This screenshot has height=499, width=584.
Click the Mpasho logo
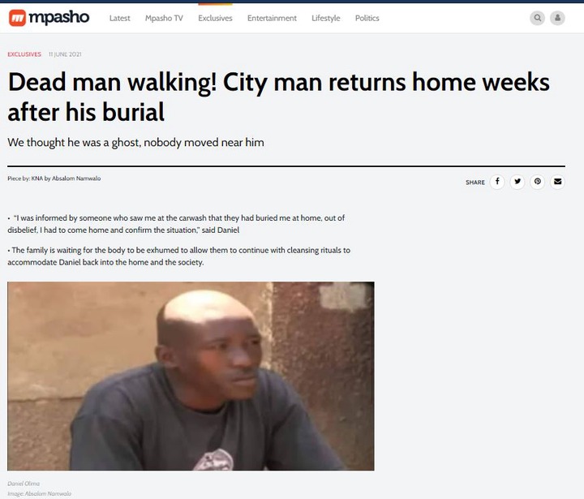(49, 18)
